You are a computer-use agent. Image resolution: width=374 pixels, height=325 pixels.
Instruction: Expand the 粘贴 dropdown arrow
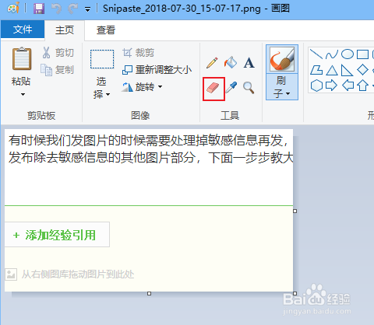(23, 94)
